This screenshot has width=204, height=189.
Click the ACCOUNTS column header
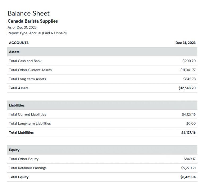click(x=19, y=43)
